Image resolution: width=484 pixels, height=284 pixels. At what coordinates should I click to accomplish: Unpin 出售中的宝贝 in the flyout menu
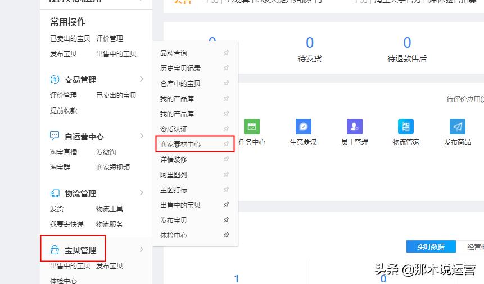tap(226, 205)
